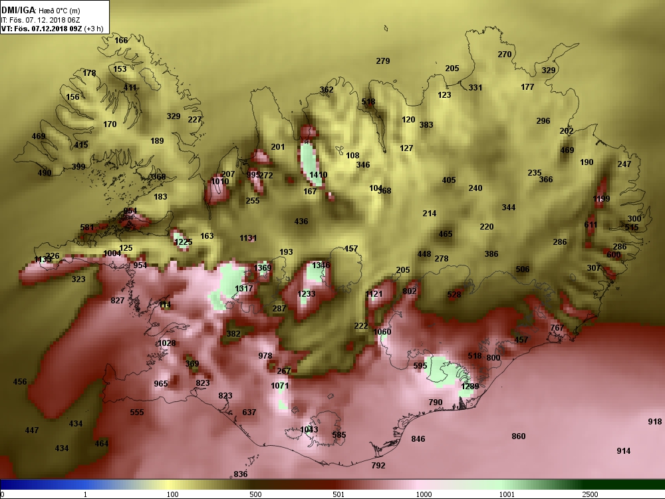
Task: Pick the map value 802
Action: click(x=409, y=291)
